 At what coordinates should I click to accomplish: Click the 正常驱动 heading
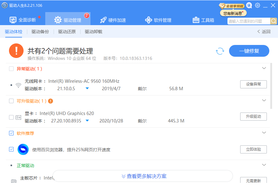(25, 166)
